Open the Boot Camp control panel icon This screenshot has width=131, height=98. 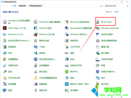pos(98,22)
